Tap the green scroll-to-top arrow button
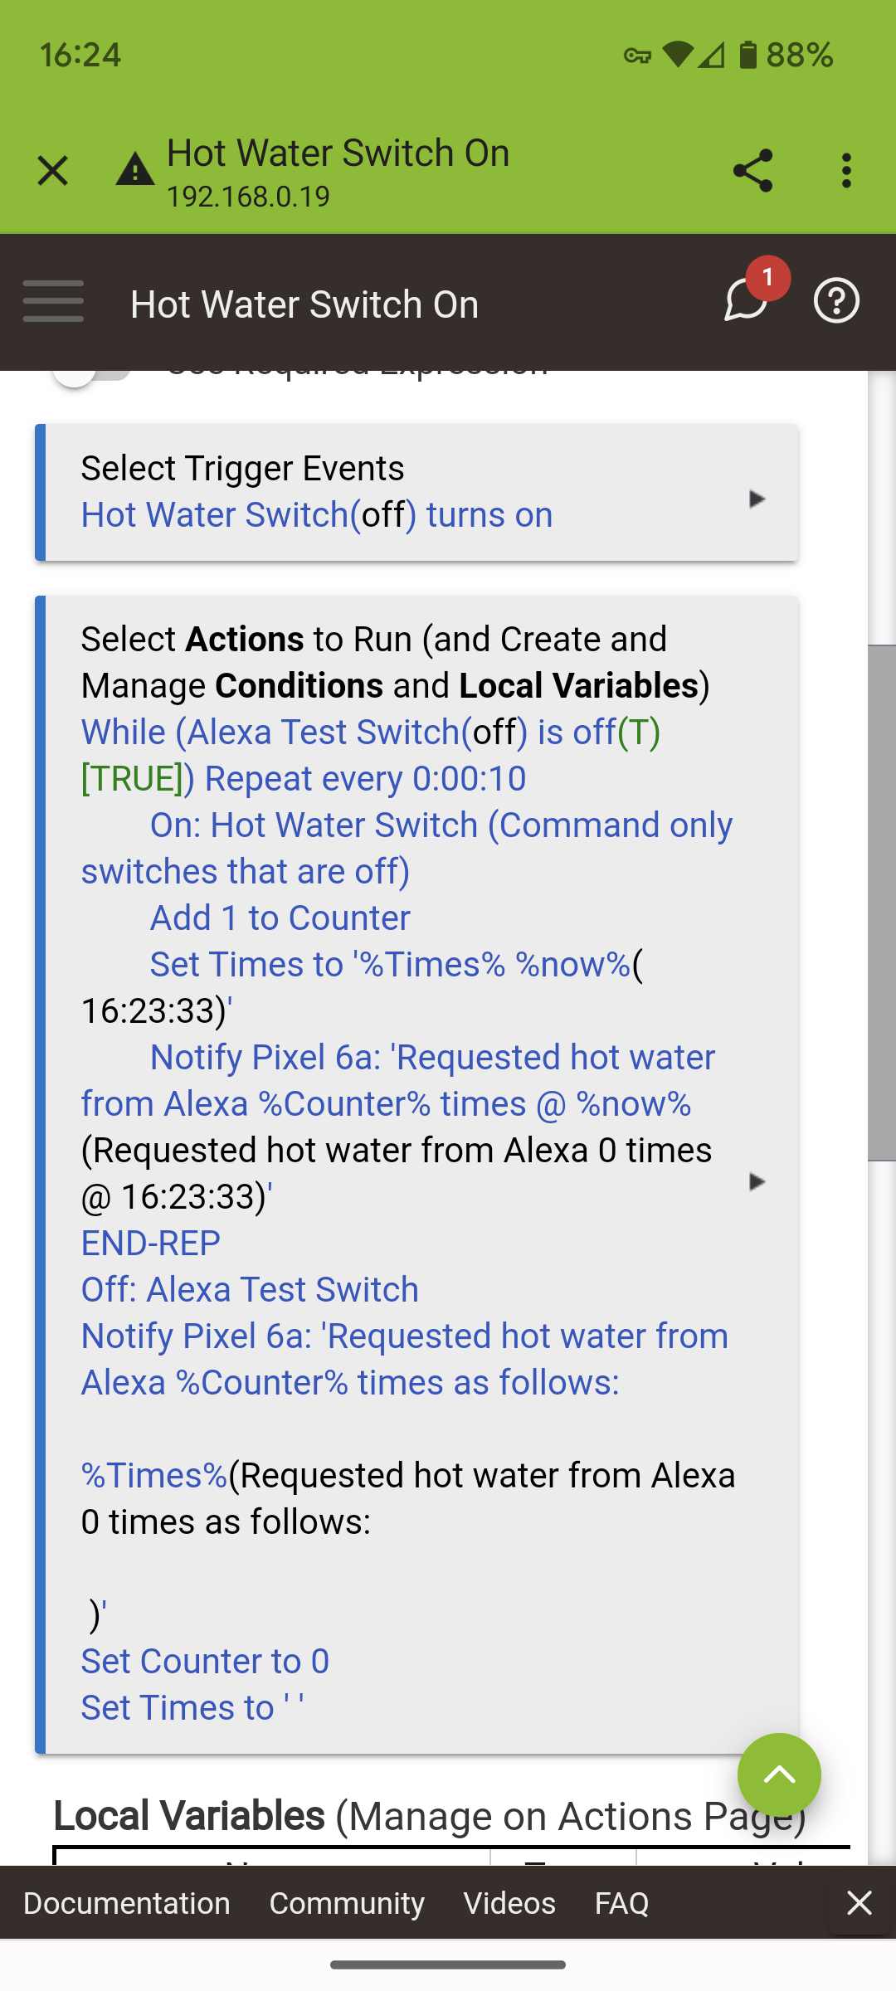The height and width of the screenshot is (1991, 896). [x=779, y=1774]
